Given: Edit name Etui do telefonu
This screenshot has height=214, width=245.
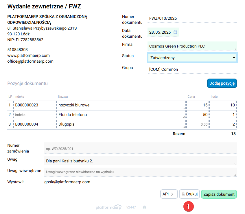Looking at the screenshot, I should click(121, 115).
